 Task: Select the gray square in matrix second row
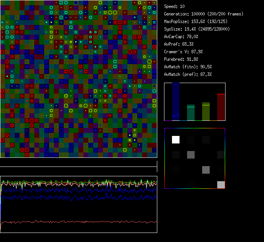tap(191, 154)
